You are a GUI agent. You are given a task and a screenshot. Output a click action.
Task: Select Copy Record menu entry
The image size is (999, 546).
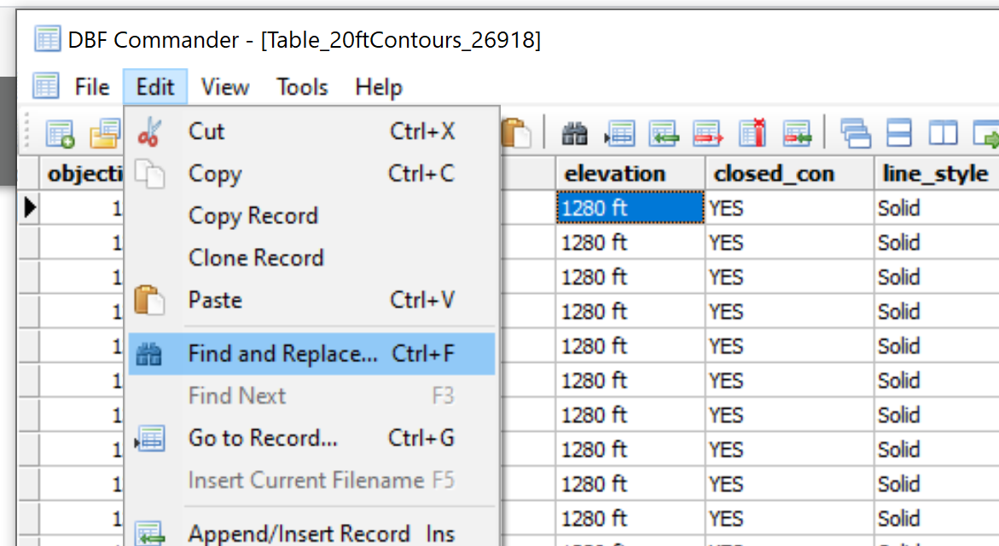[311, 216]
